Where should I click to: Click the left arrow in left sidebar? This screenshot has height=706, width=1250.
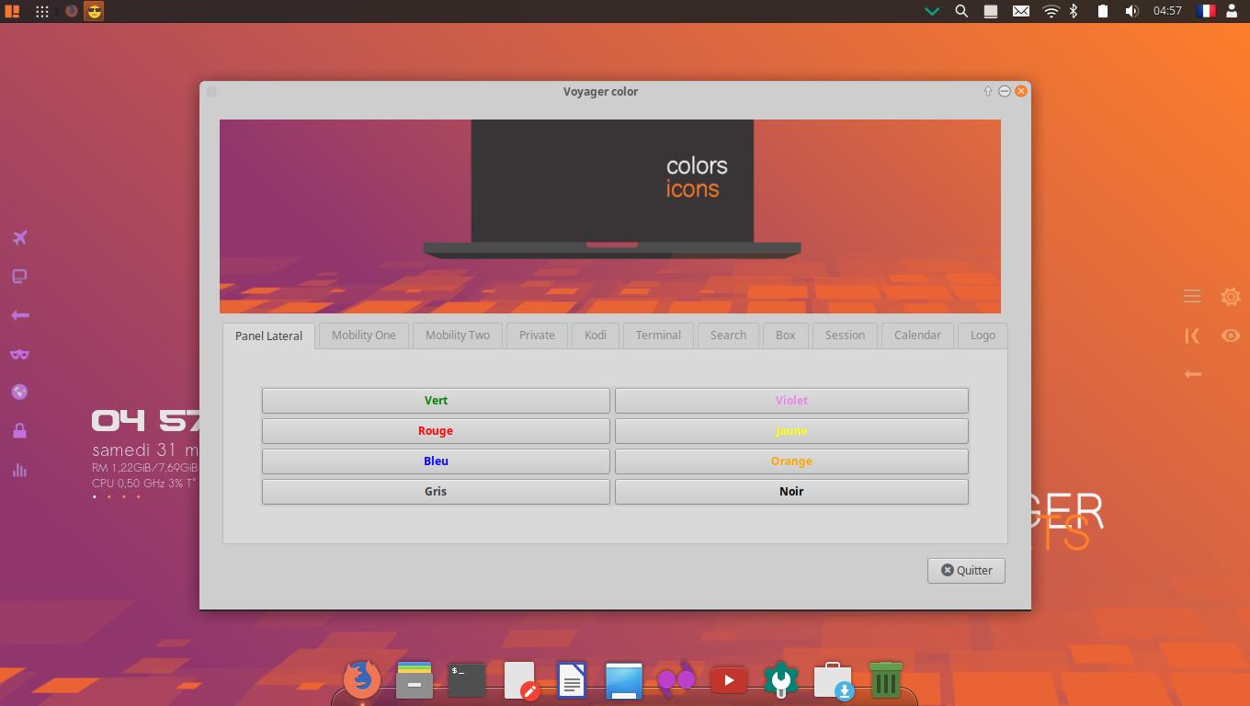pyautogui.click(x=19, y=315)
